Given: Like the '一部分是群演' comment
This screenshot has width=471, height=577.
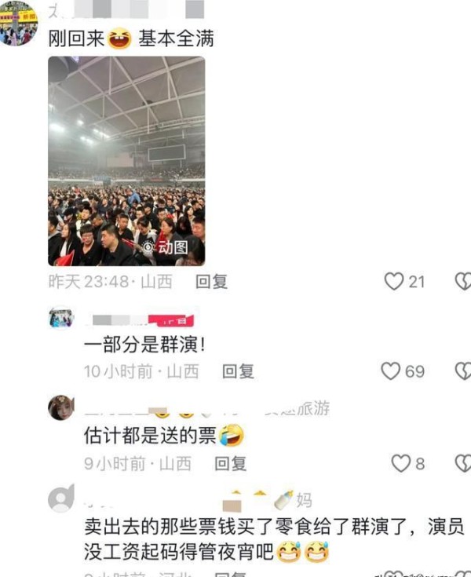Looking at the screenshot, I should (390, 371).
